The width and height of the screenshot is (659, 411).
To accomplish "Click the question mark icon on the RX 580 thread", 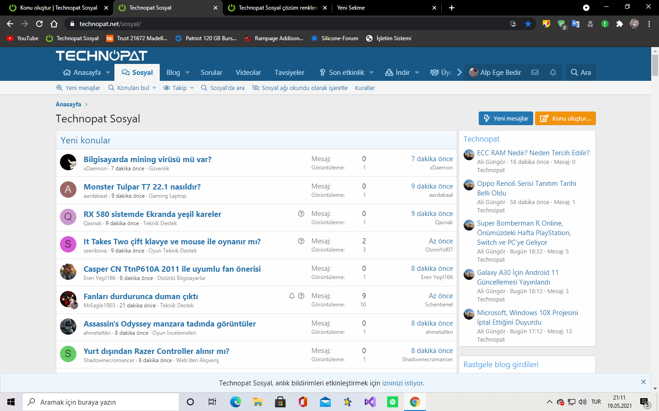I will [301, 214].
